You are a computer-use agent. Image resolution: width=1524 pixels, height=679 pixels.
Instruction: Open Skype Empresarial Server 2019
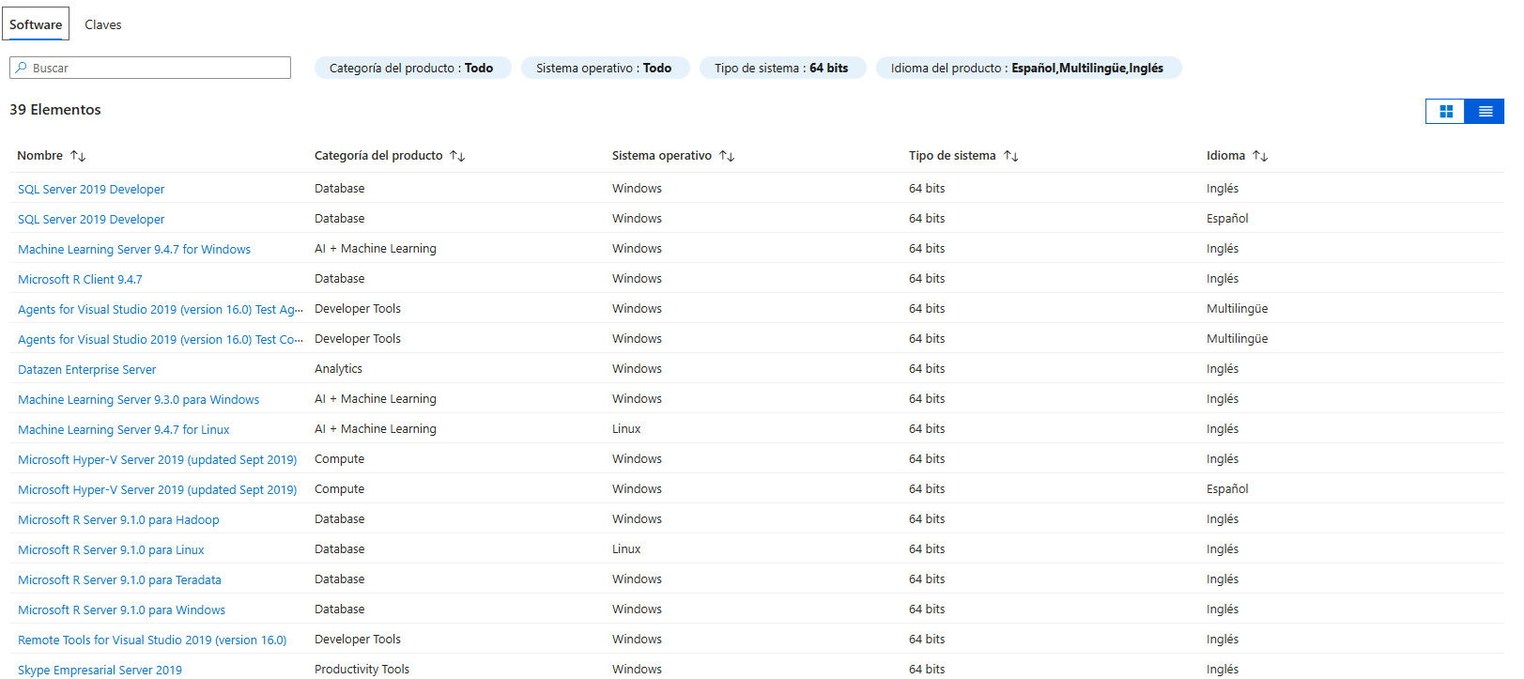pyautogui.click(x=100, y=670)
